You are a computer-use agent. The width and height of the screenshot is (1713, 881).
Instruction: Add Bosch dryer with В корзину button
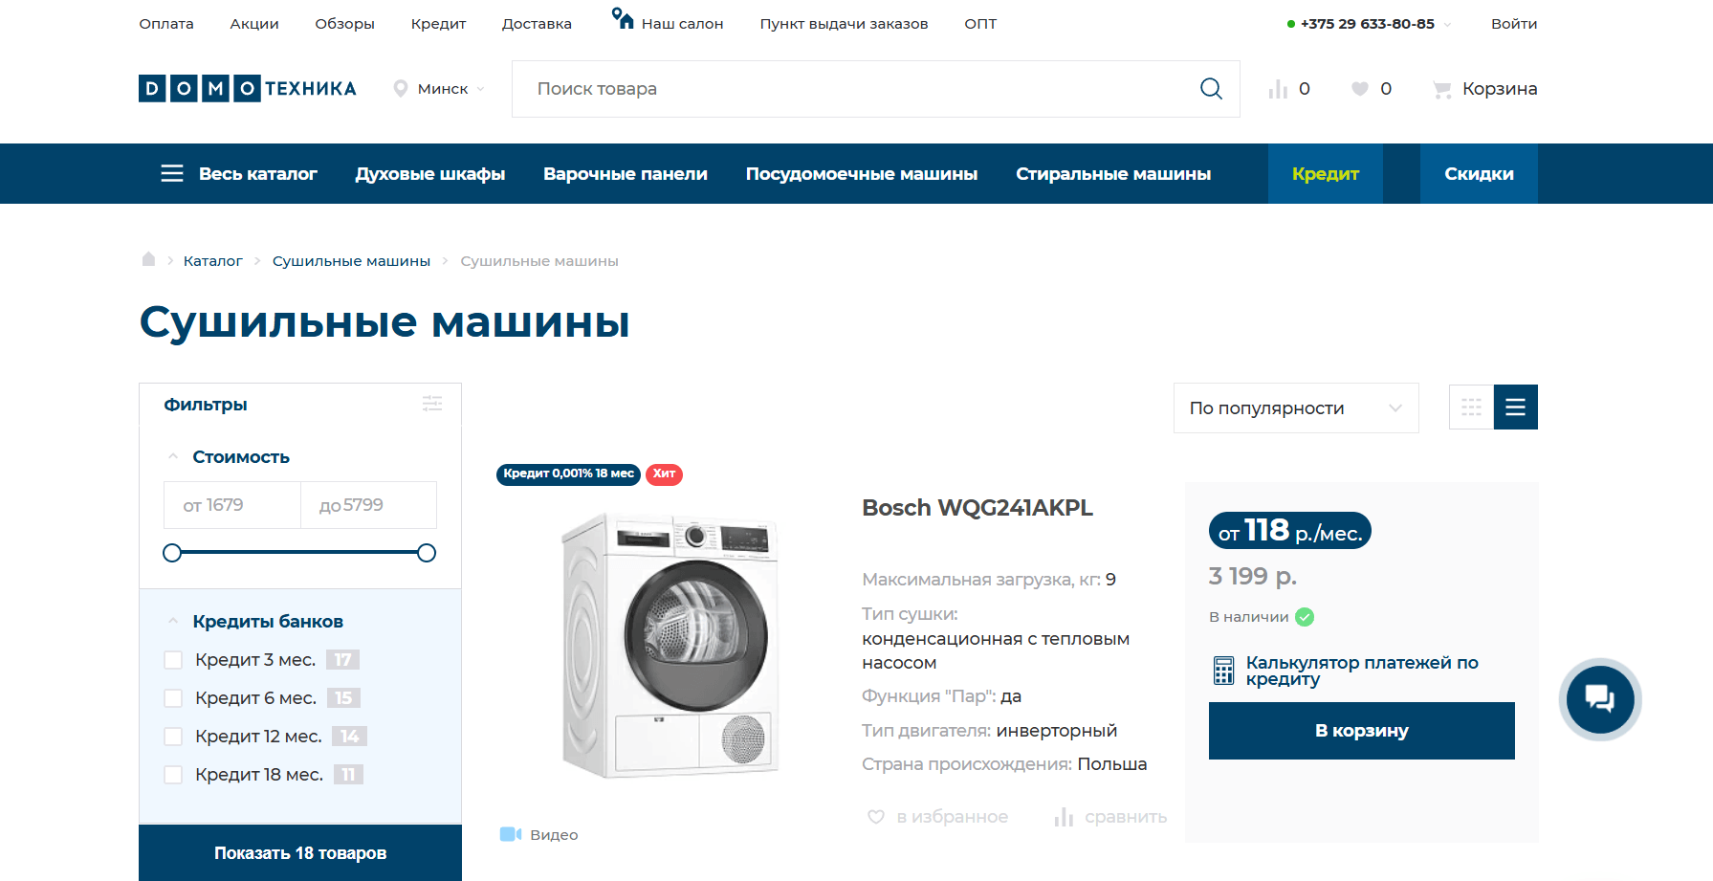coord(1362,731)
